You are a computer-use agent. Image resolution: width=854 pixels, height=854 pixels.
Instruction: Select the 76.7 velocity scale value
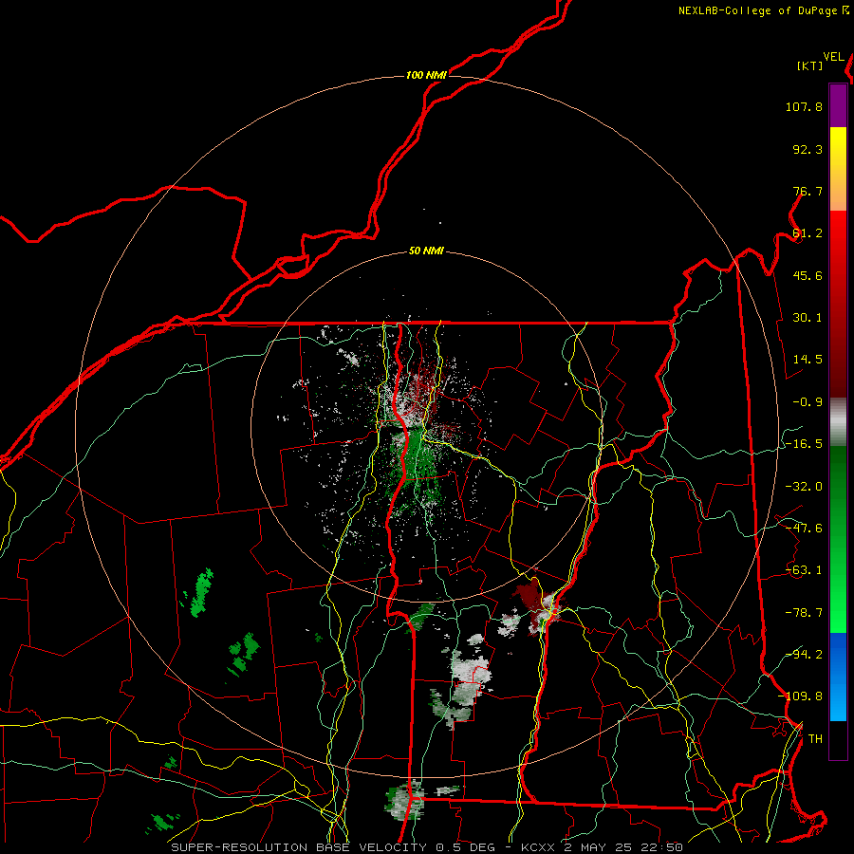(808, 191)
